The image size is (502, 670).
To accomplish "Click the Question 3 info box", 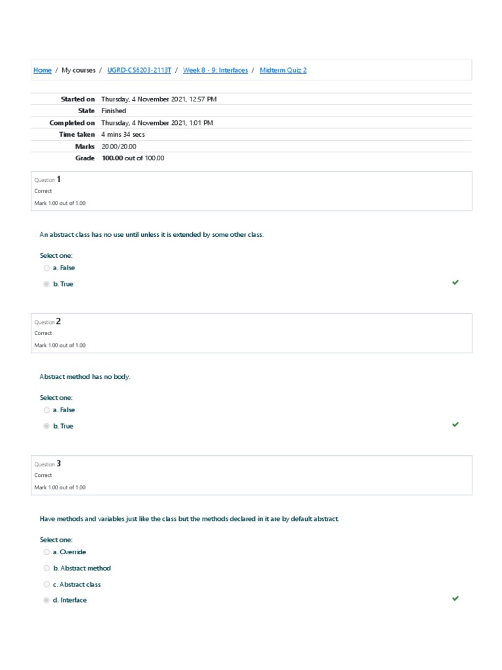I will point(252,475).
